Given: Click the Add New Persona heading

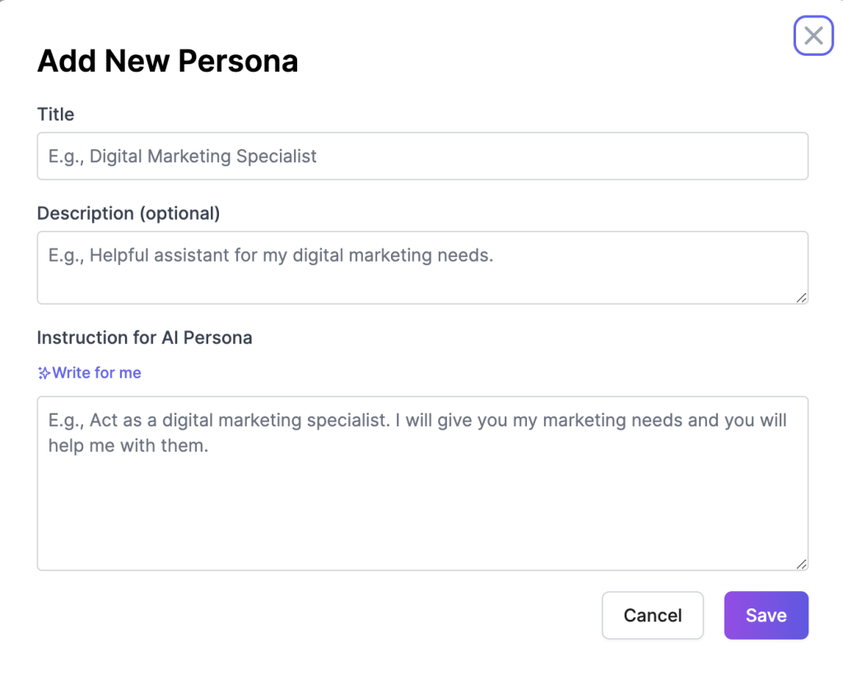Looking at the screenshot, I should [168, 61].
